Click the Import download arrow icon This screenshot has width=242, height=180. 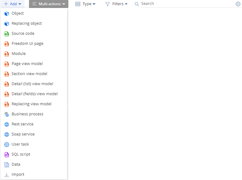7,175
